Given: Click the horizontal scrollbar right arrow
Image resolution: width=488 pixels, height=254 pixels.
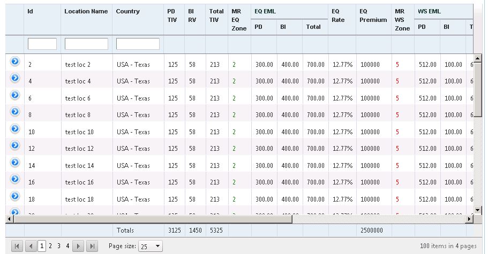Looking at the screenshot, I should (x=470, y=219).
